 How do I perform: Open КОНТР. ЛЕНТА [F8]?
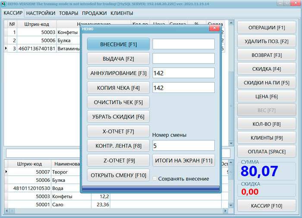pos(118,146)
